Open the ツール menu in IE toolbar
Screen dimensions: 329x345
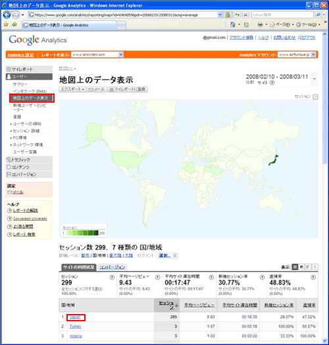tap(308, 24)
